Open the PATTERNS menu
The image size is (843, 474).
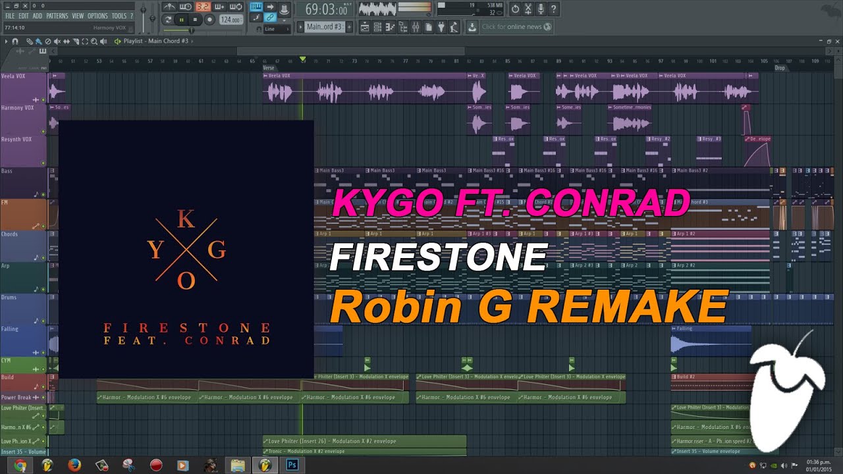57,16
